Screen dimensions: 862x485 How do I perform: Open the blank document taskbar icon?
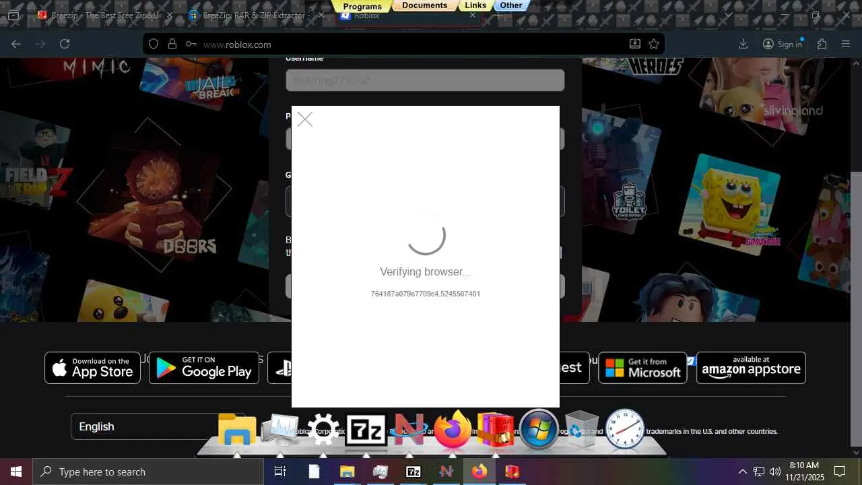pyautogui.click(x=314, y=472)
